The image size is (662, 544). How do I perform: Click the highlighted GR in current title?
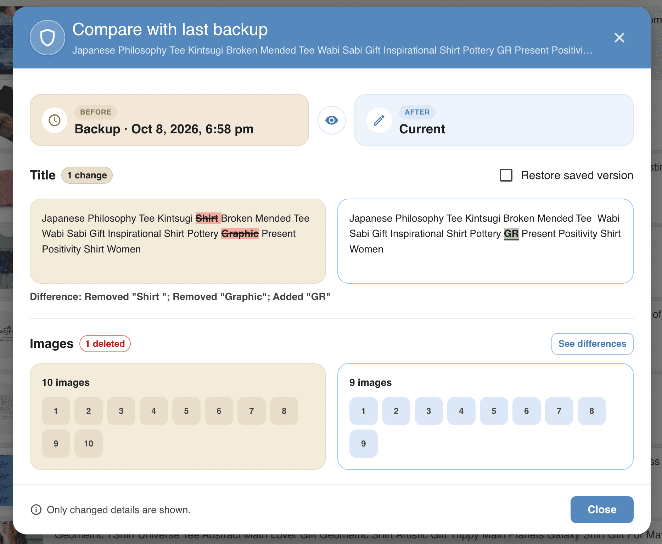[511, 234]
